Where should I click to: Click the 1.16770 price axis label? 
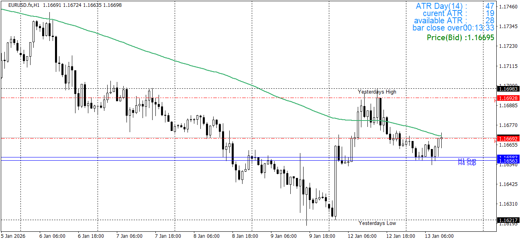(x=509, y=125)
